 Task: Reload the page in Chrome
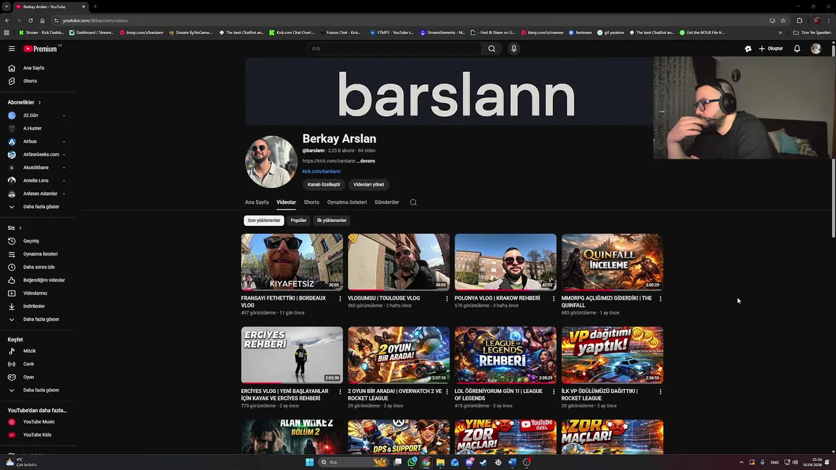coord(30,20)
